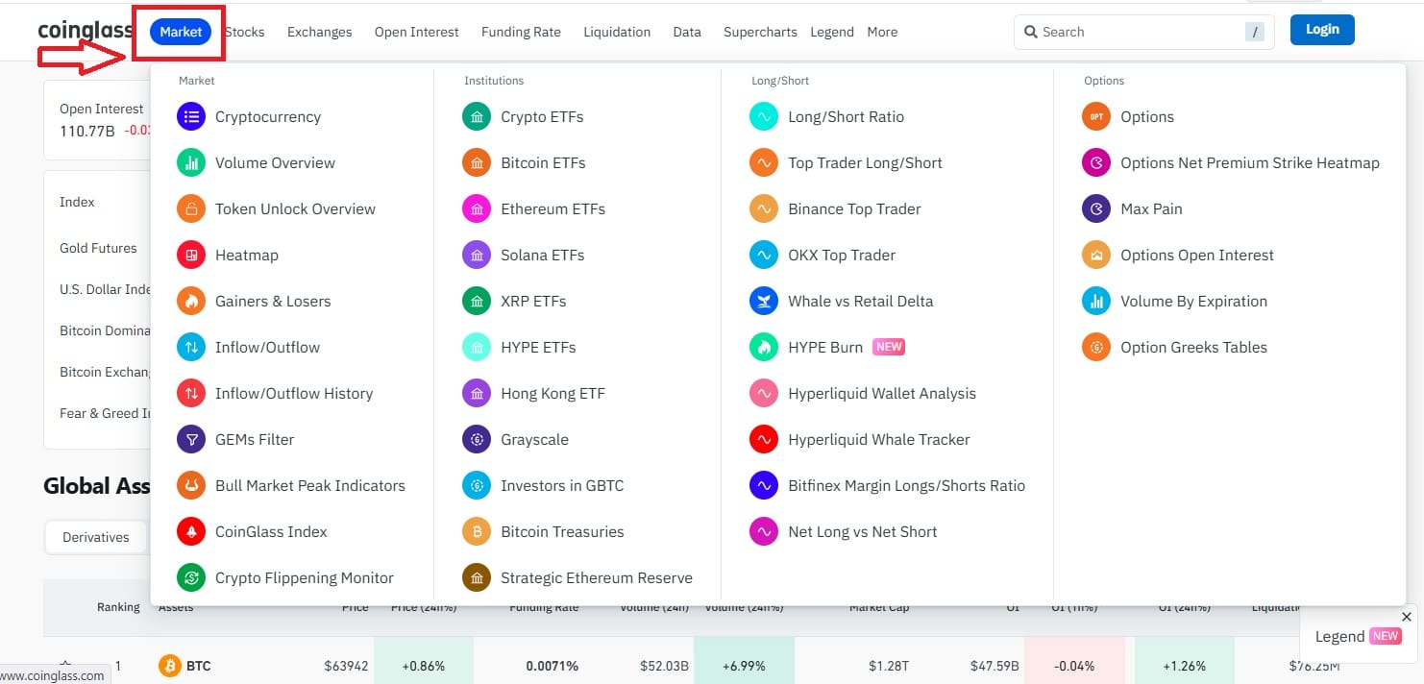Click the Options OPT icon
This screenshot has height=684, width=1424.
coord(1096,116)
